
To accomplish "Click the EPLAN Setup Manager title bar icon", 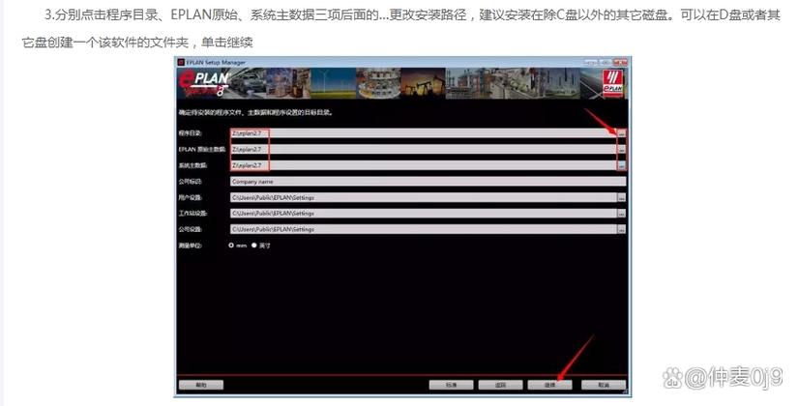I will pos(181,62).
